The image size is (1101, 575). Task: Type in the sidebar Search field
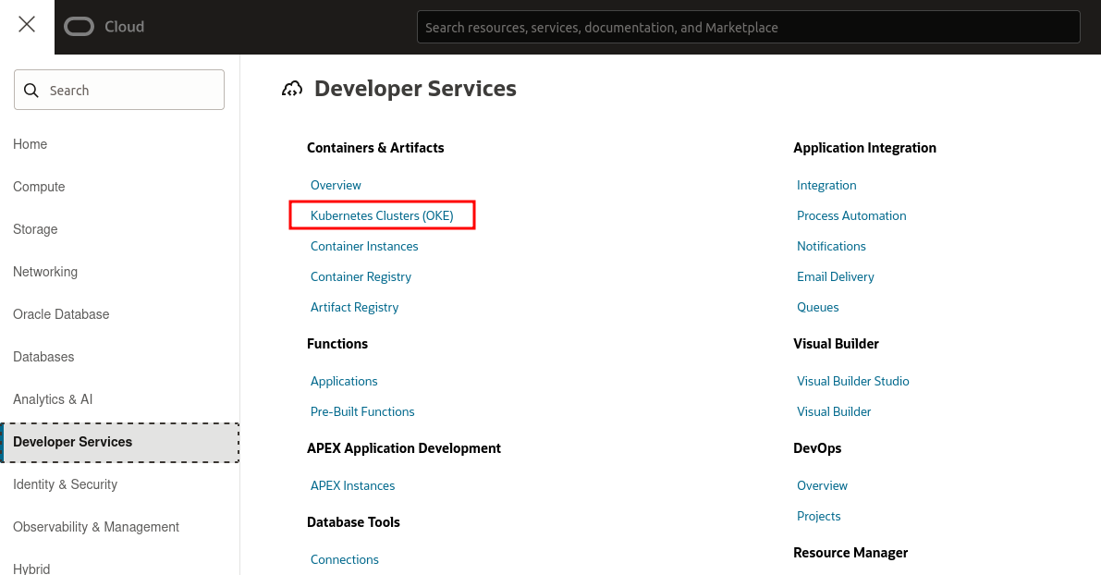(129, 91)
